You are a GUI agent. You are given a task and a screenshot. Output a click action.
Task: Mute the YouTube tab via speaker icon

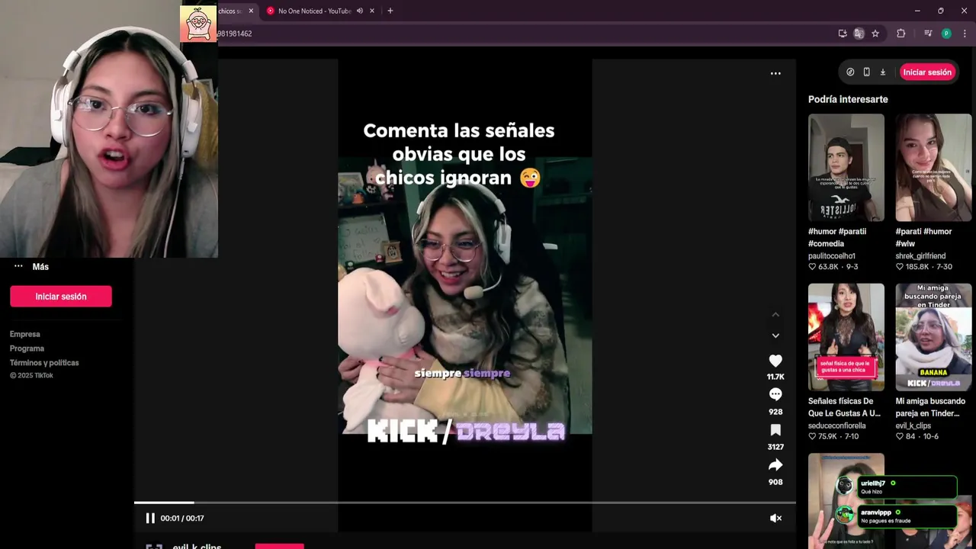pos(360,11)
